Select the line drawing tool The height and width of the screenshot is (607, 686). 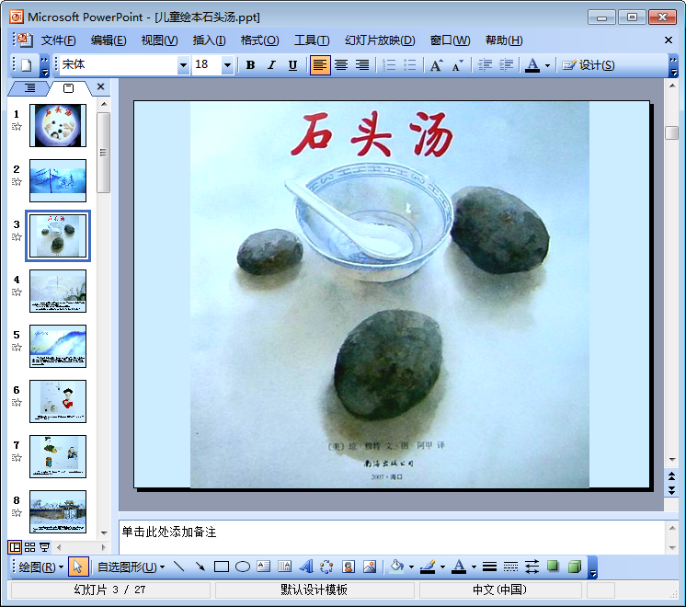(x=179, y=567)
